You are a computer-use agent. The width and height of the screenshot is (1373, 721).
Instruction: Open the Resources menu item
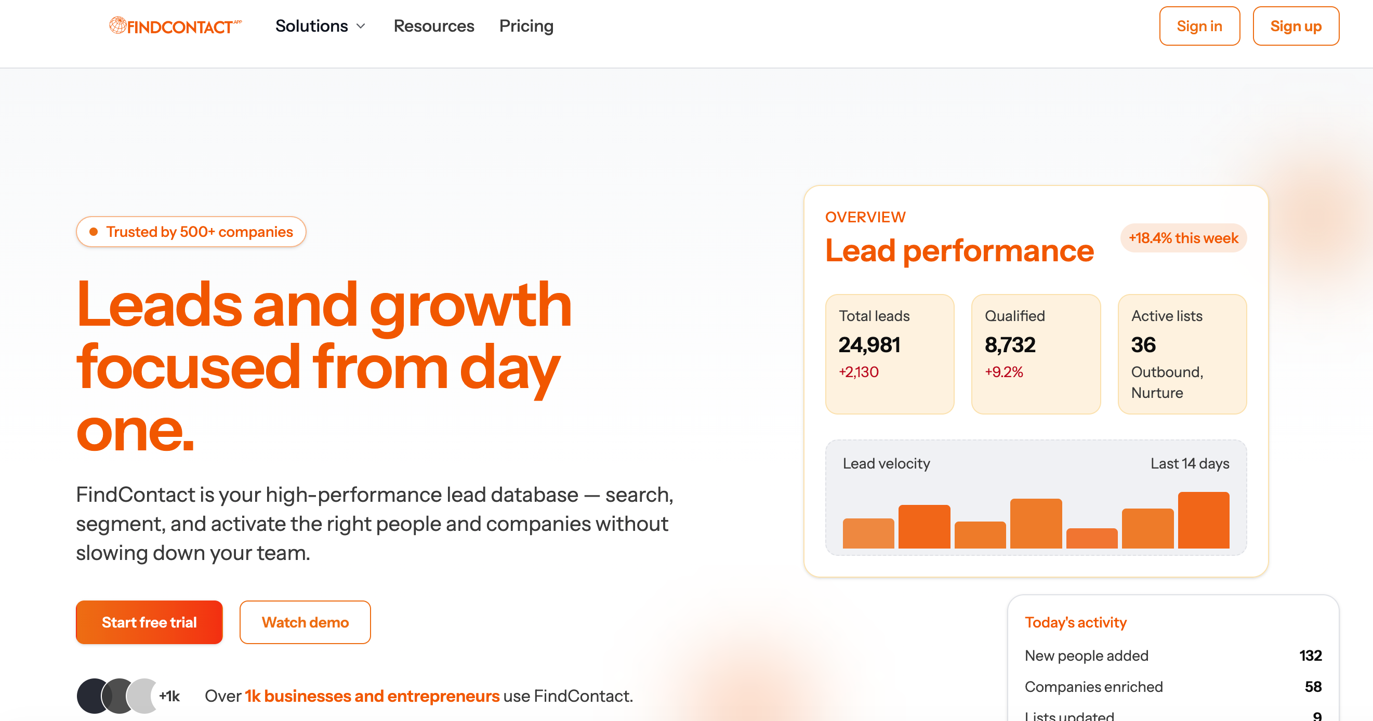[x=433, y=25]
